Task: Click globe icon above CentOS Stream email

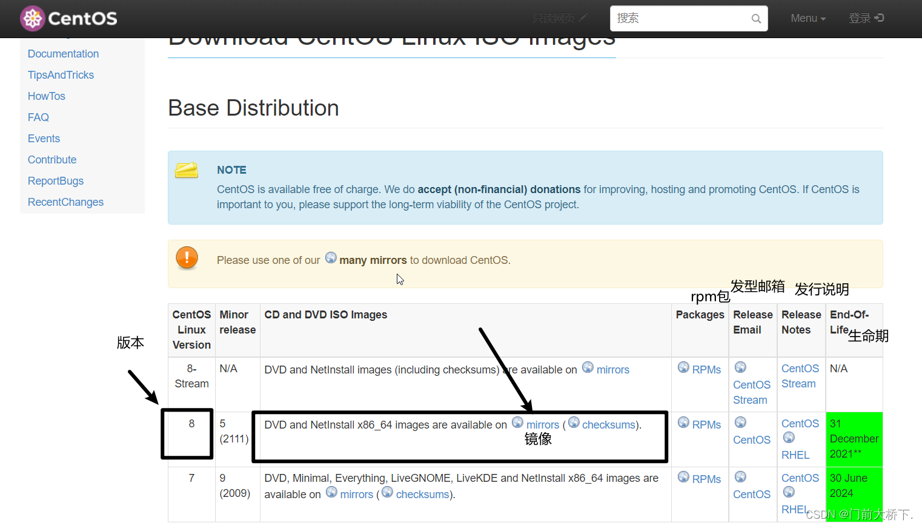Action: tap(740, 367)
